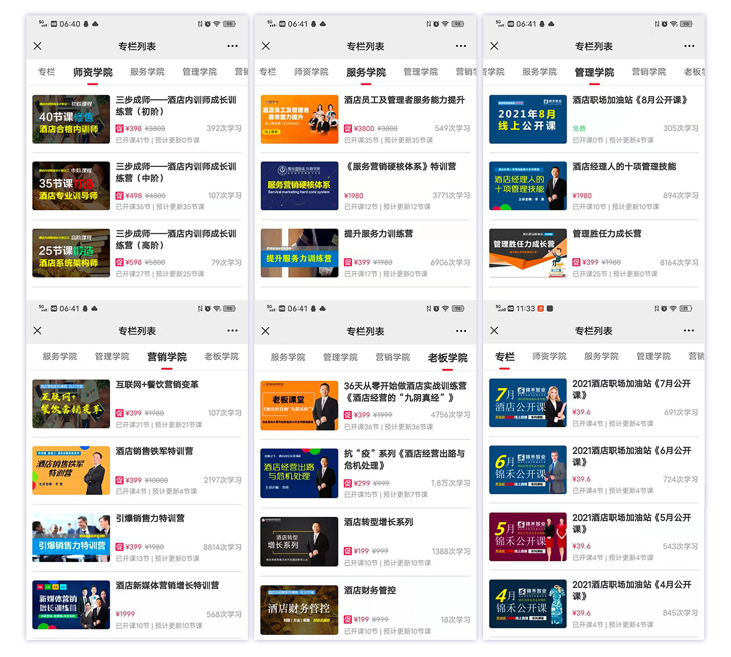Image resolution: width=731 pixels, height=657 pixels.
Task: Select 管理学院 tab on the 11:33 screen
Action: (x=654, y=357)
